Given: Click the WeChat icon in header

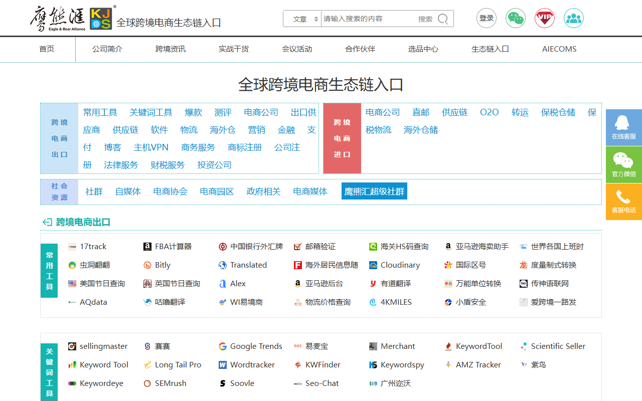Looking at the screenshot, I should coord(515,19).
